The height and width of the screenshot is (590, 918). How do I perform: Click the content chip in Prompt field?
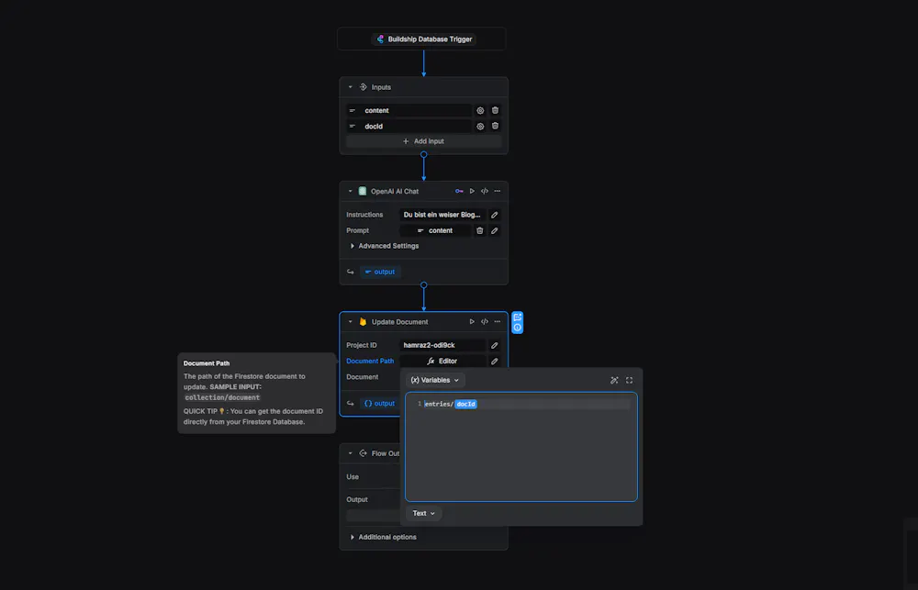(x=435, y=230)
